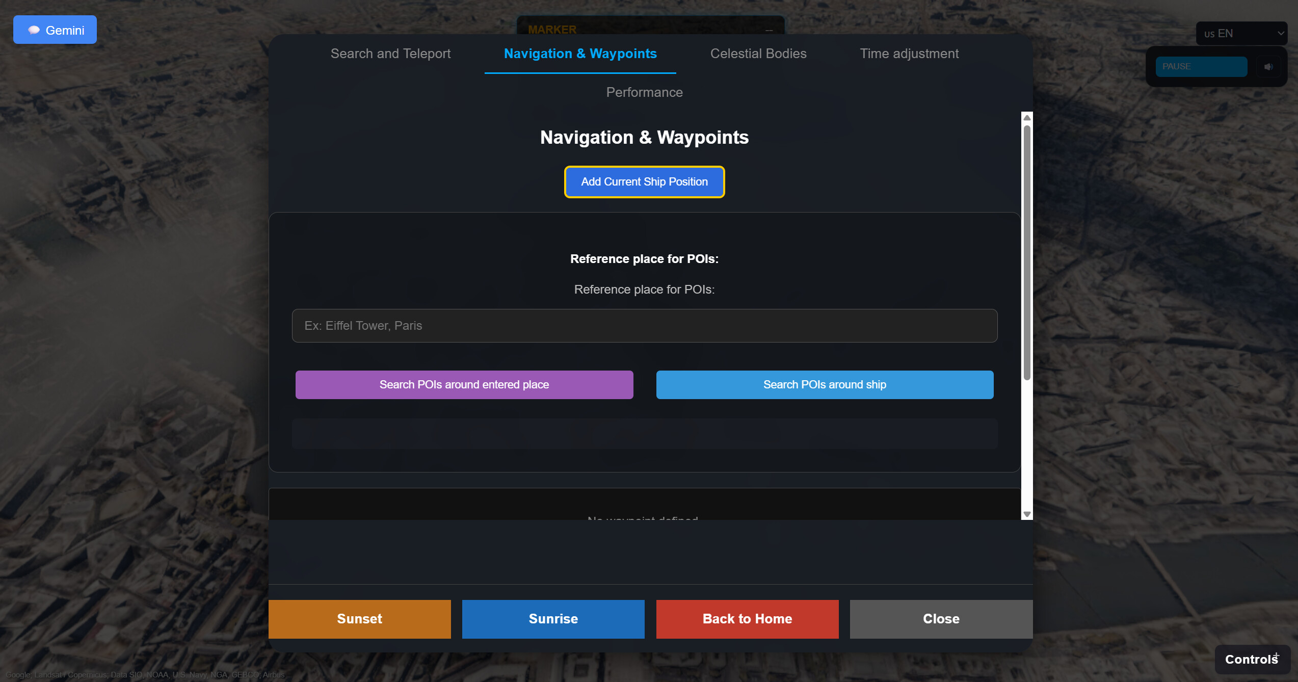
Task: Open the Gemini chat assistant
Action: tap(55, 30)
